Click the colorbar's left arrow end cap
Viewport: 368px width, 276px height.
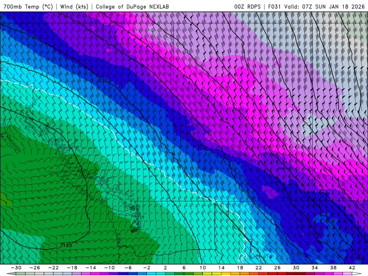[x=11, y=274]
